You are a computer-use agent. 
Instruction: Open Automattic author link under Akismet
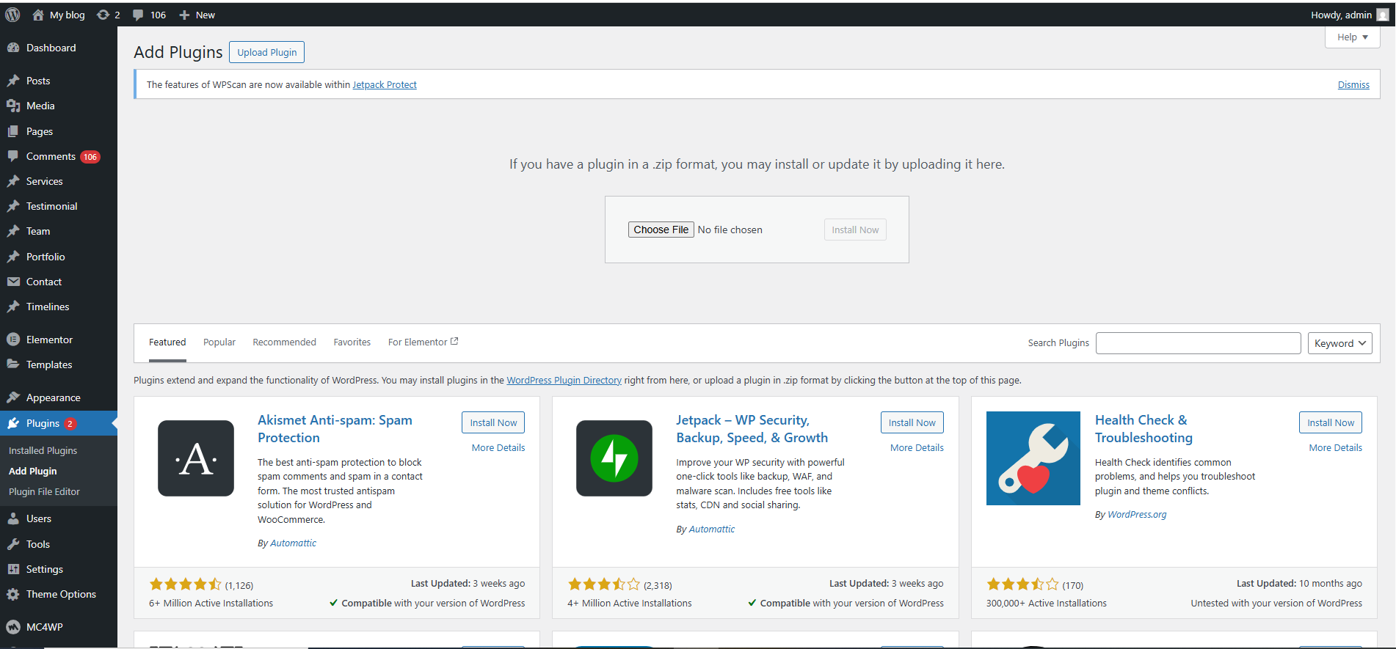pyautogui.click(x=293, y=543)
